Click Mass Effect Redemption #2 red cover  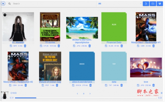click(18, 66)
